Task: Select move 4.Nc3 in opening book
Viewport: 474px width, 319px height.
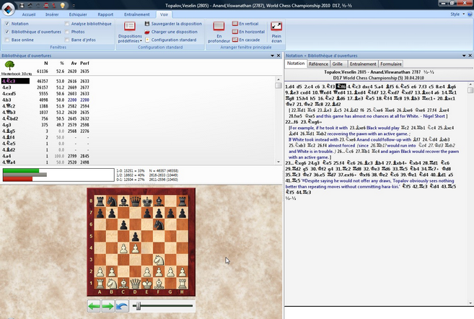Action: tap(15, 81)
